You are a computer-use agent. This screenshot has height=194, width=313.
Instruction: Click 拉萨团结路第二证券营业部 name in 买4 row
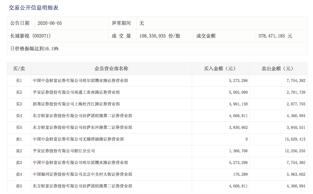[83, 116]
